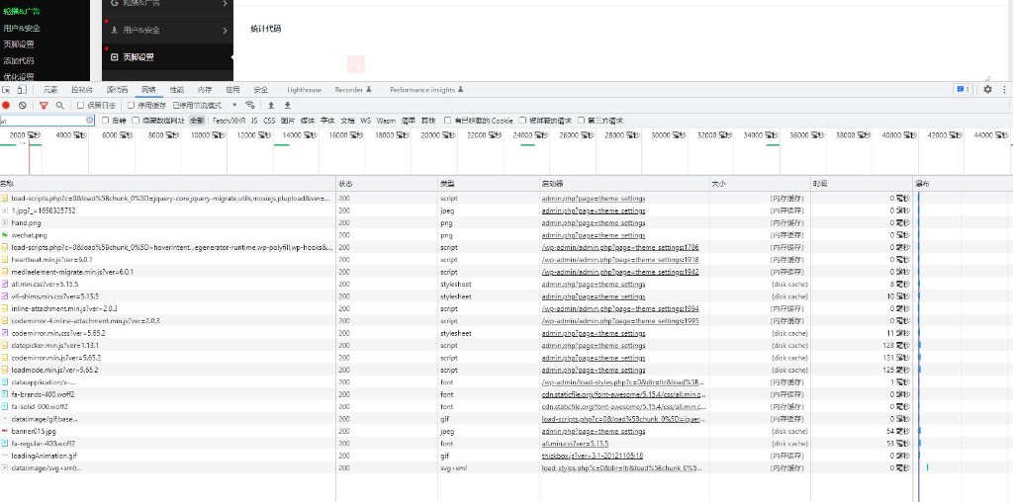
Task: Sort by the 名称 column header
Action: pyautogui.click(x=167, y=184)
